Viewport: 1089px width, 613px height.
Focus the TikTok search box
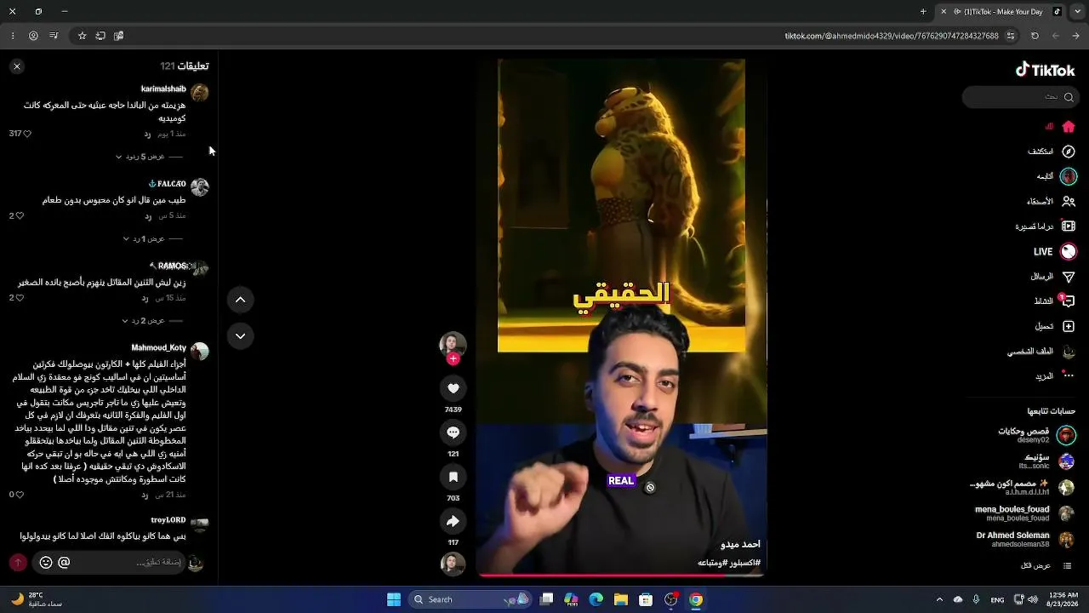coord(1019,97)
